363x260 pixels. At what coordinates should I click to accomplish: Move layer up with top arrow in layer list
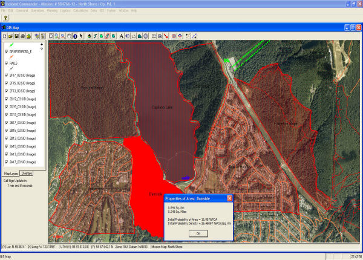[42, 44]
